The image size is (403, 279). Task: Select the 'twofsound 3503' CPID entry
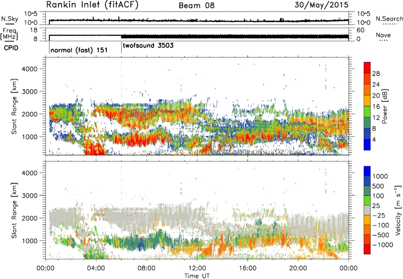click(148, 46)
